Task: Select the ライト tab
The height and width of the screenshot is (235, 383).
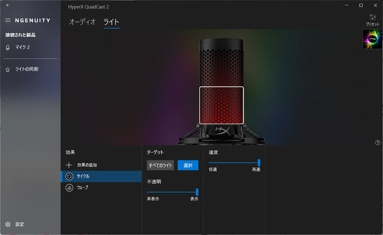Action: click(x=112, y=22)
